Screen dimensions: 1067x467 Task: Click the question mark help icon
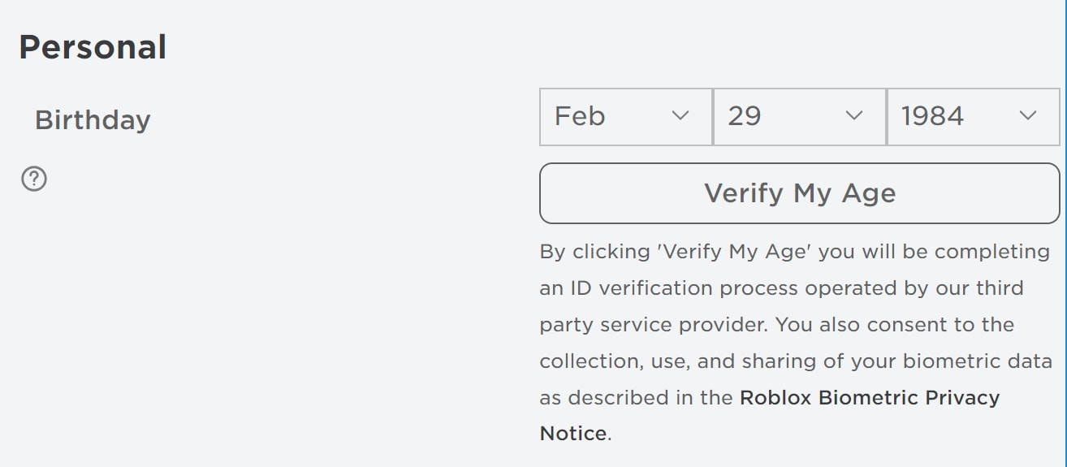tap(34, 179)
